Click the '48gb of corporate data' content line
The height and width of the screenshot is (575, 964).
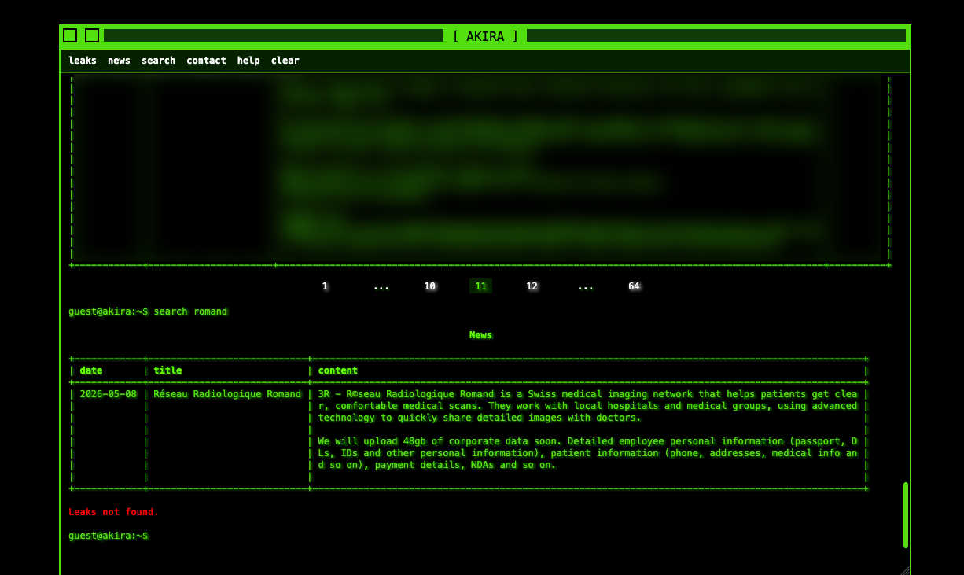tap(587, 441)
